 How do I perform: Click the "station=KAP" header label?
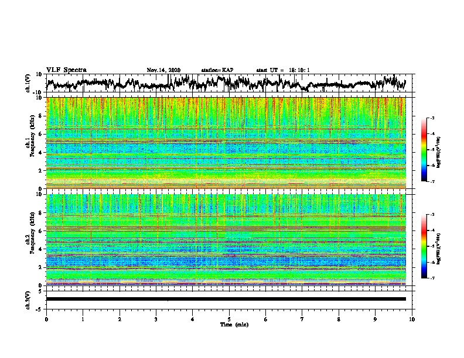coord(217,70)
